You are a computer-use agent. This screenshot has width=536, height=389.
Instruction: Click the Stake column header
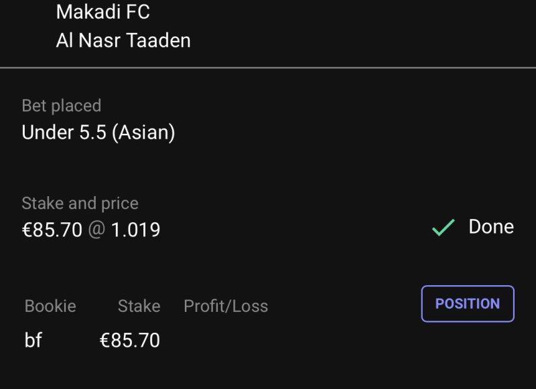139,307
